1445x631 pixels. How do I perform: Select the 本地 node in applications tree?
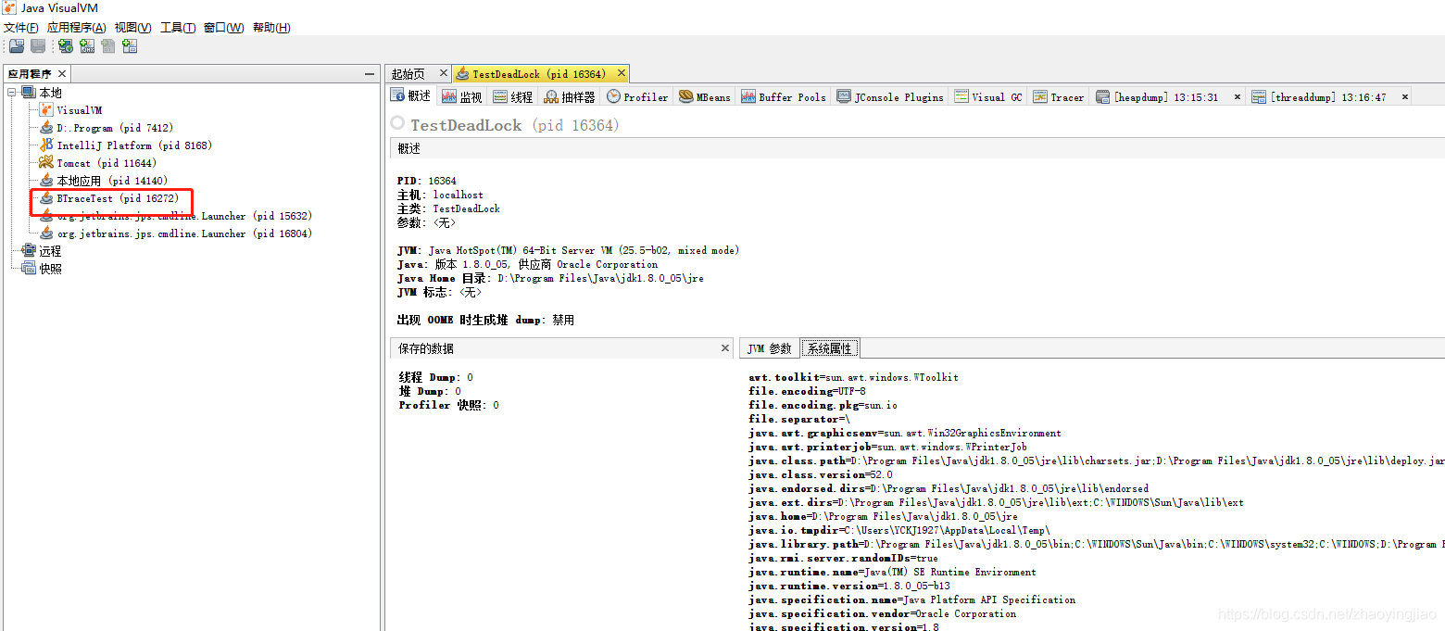click(x=50, y=93)
